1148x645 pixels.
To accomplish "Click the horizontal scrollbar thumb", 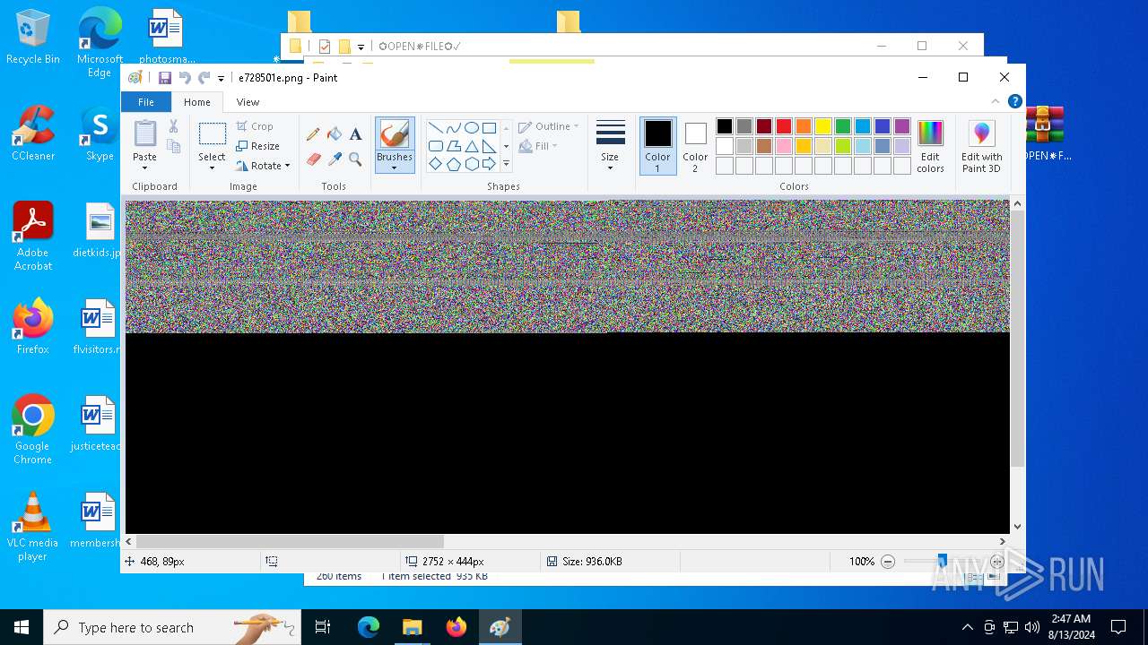I will [x=290, y=541].
